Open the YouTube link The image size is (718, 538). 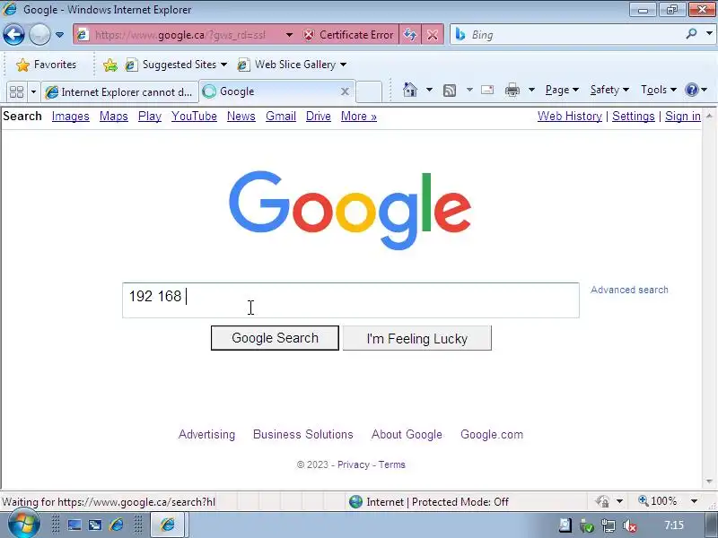[194, 117]
